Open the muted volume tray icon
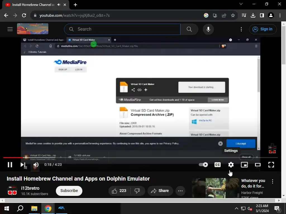The height and width of the screenshot is (214, 286). [250, 208]
